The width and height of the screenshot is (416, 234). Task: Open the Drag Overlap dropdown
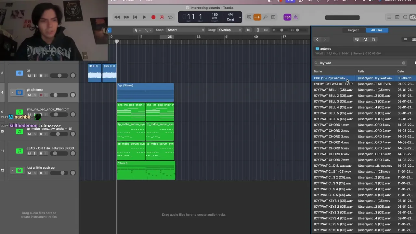click(230, 30)
